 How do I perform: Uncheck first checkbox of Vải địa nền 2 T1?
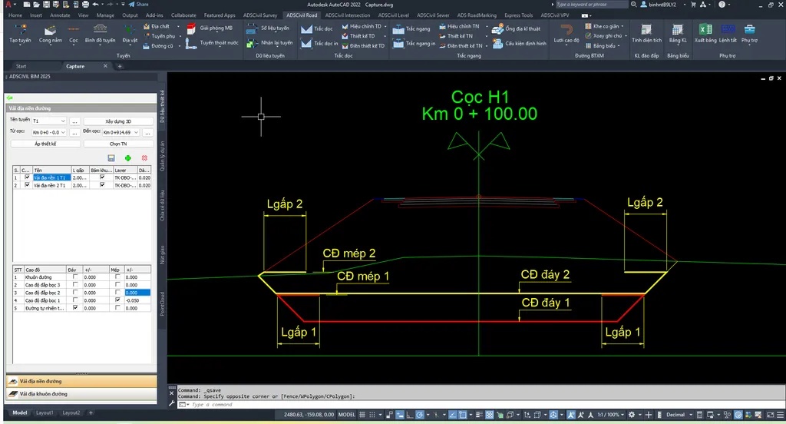27,184
